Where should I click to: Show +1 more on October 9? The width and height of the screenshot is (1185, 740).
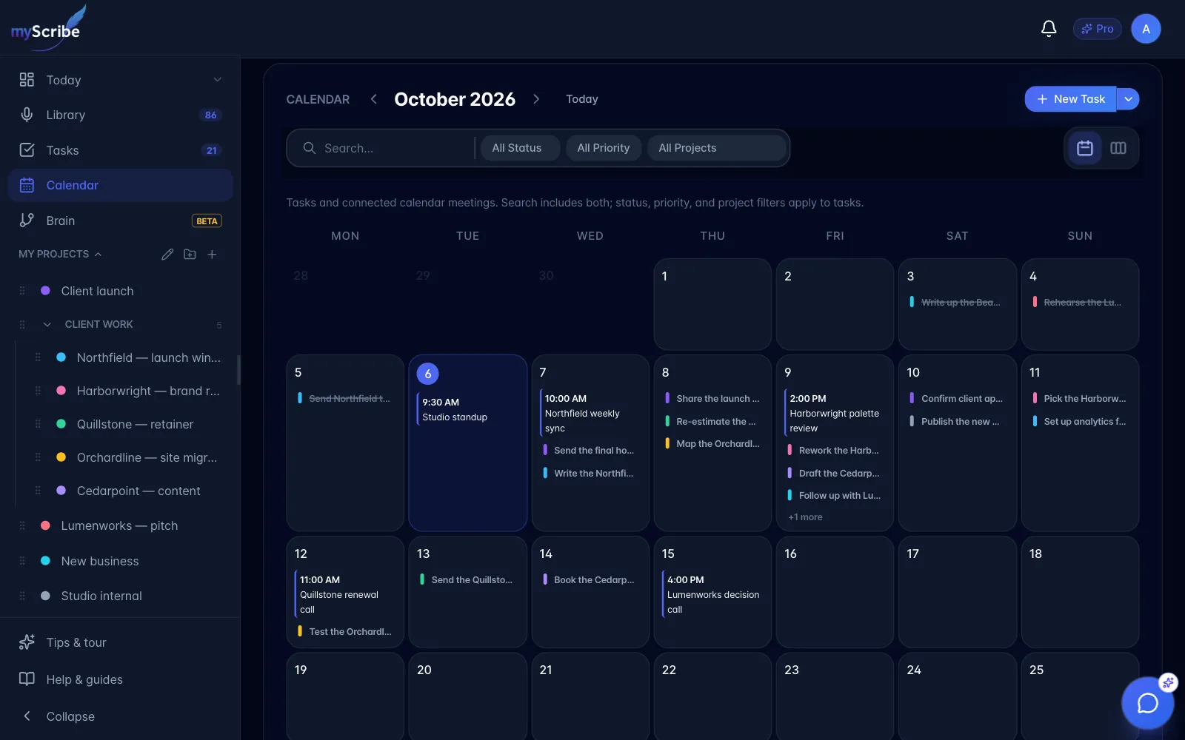click(805, 517)
